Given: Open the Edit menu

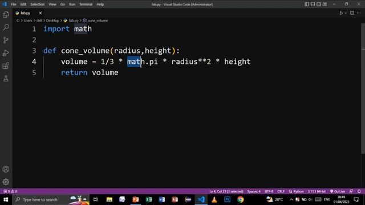Looking at the screenshot, I should tap(23, 4).
